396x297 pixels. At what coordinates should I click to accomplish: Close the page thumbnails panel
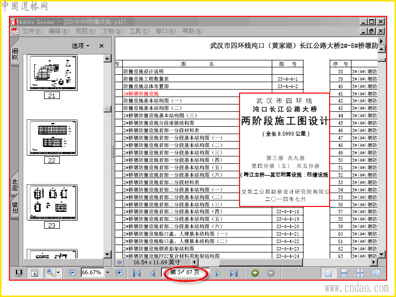coord(101,46)
